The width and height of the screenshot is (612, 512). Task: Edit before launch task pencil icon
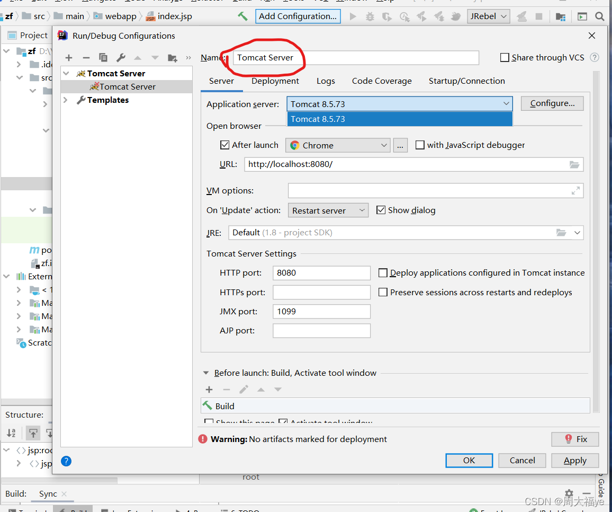coord(244,389)
